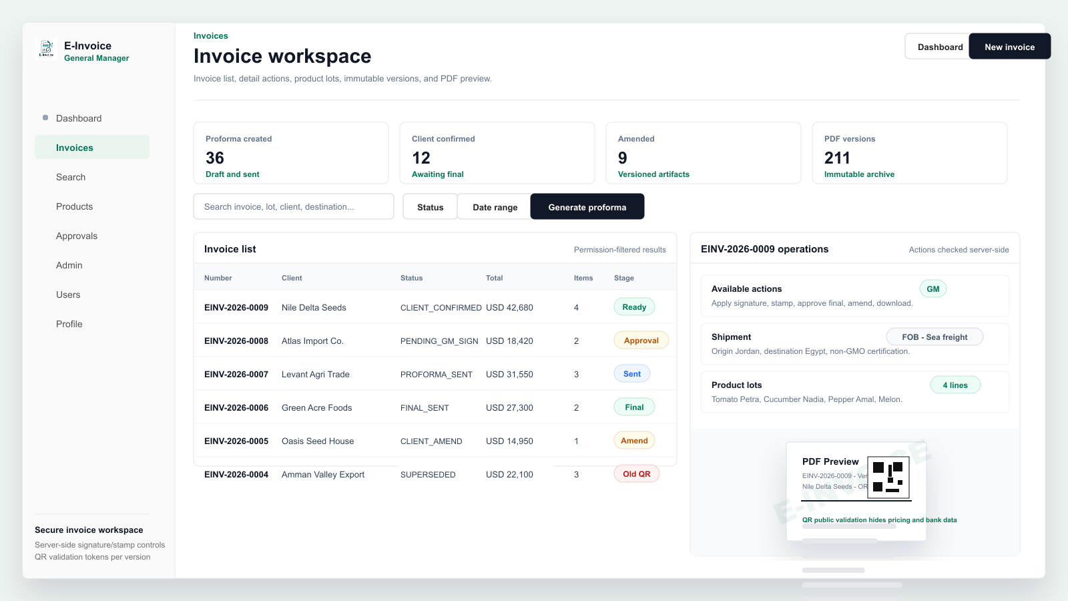Click QR public validation note
This screenshot has height=601, width=1068.
click(879, 520)
